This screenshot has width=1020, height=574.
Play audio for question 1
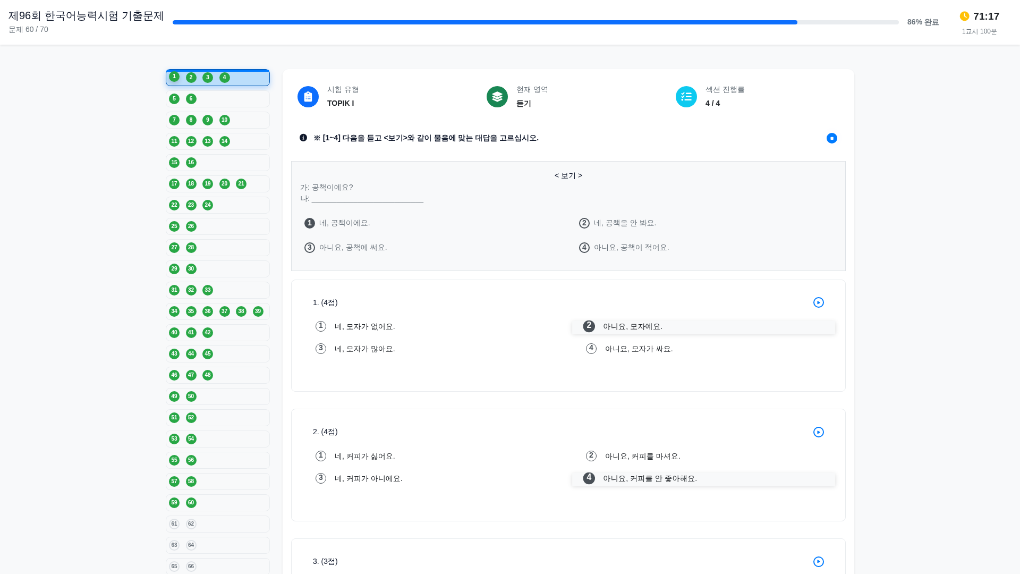tap(819, 302)
